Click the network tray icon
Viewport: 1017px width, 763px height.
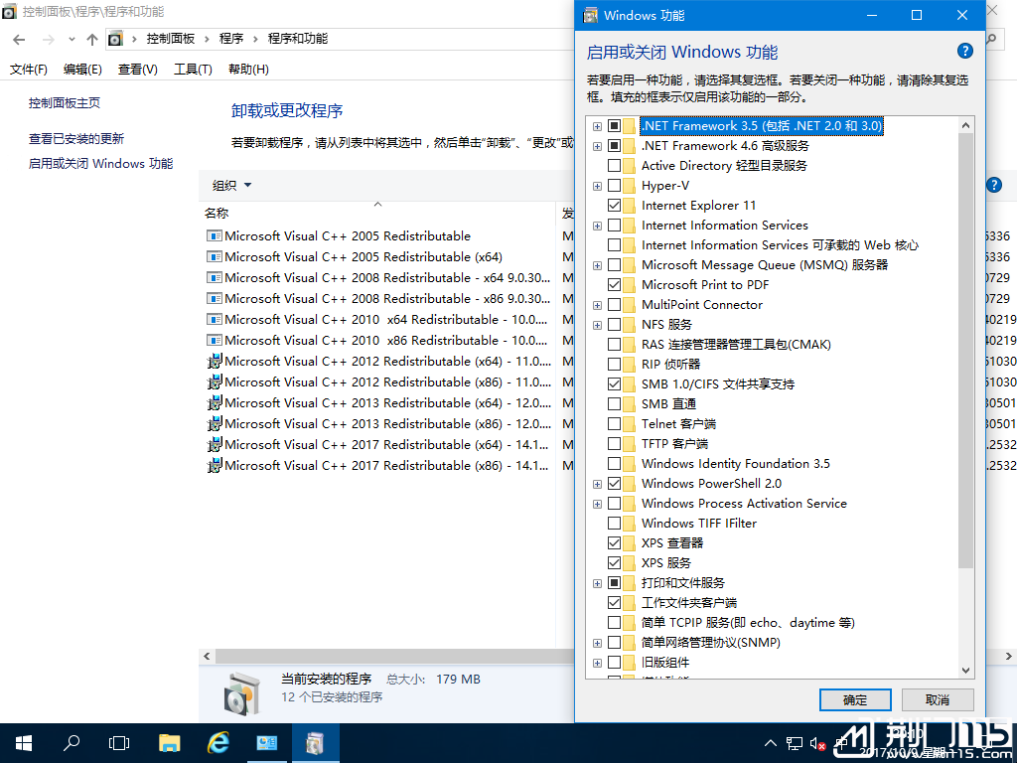(794, 743)
